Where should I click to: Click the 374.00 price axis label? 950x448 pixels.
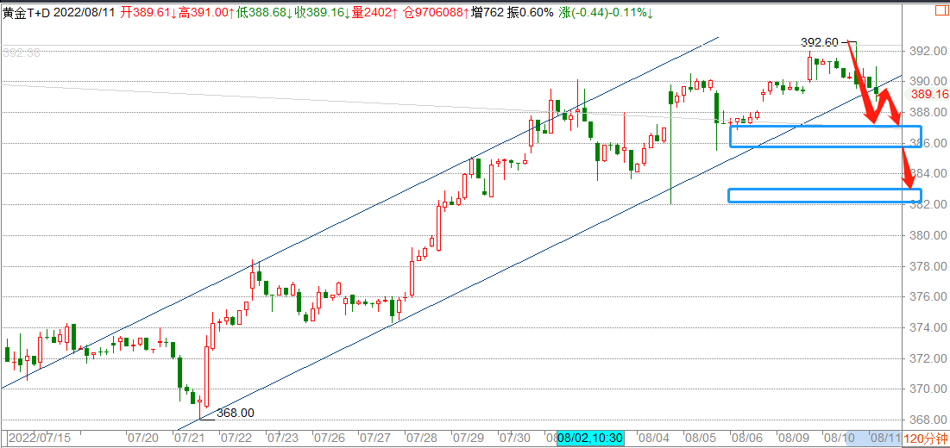(928, 327)
